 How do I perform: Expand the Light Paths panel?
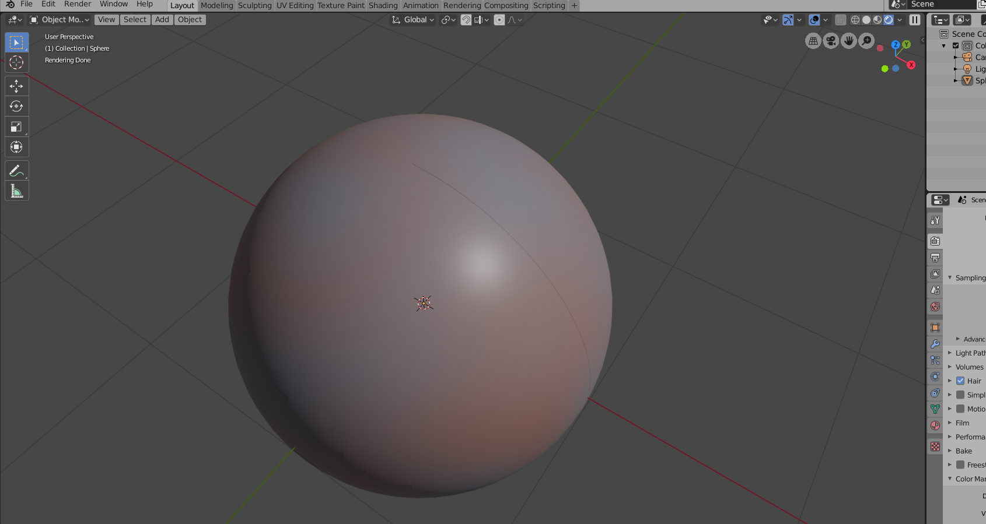pos(970,353)
